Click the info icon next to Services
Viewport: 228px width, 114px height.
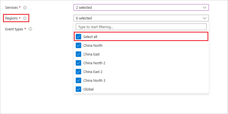[25, 7]
